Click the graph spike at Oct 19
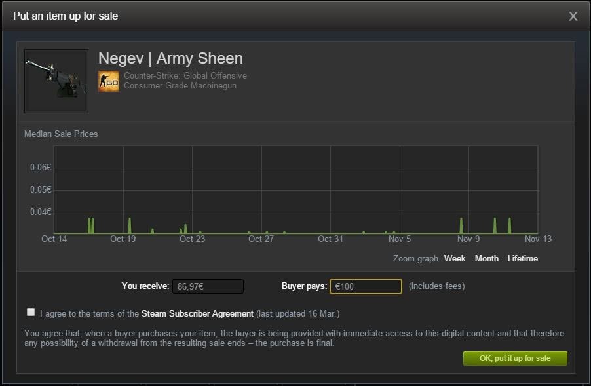Viewport: 591px width, 386px height. (130, 225)
